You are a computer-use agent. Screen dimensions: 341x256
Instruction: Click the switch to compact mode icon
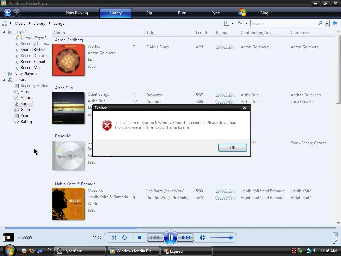(x=335, y=242)
